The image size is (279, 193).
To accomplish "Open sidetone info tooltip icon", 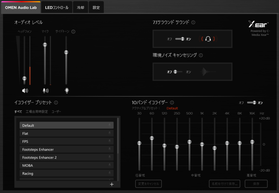I will pos(73,31).
